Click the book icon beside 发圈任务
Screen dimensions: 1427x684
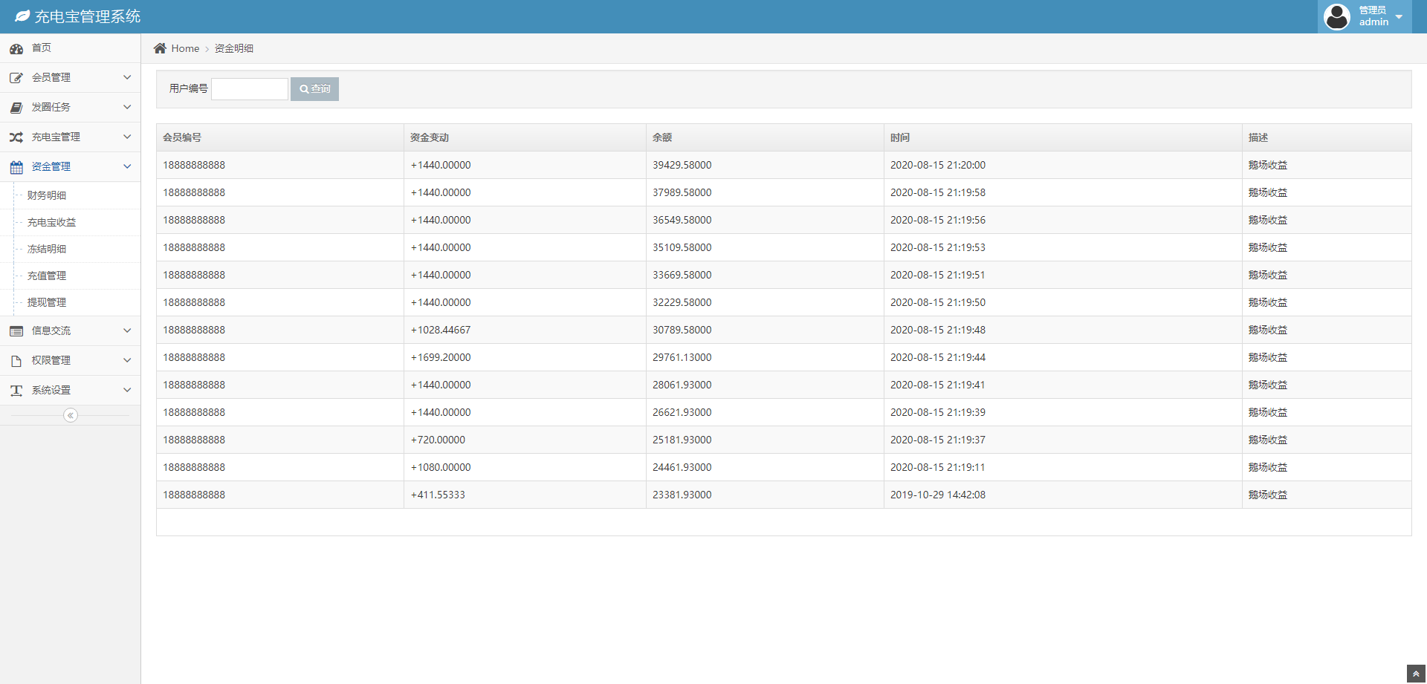point(16,108)
